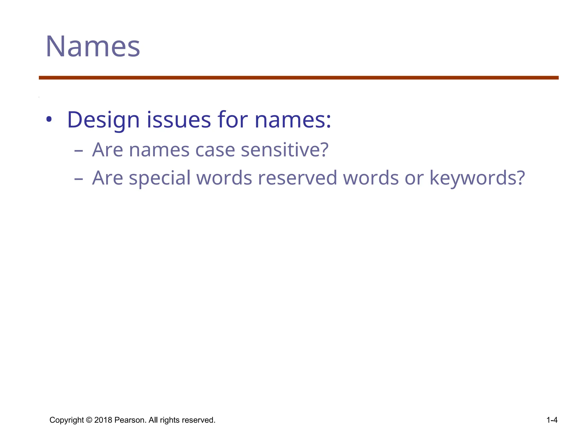Click the copyright © symbol in footer
The width and height of the screenshot is (583, 437).
tap(89, 420)
